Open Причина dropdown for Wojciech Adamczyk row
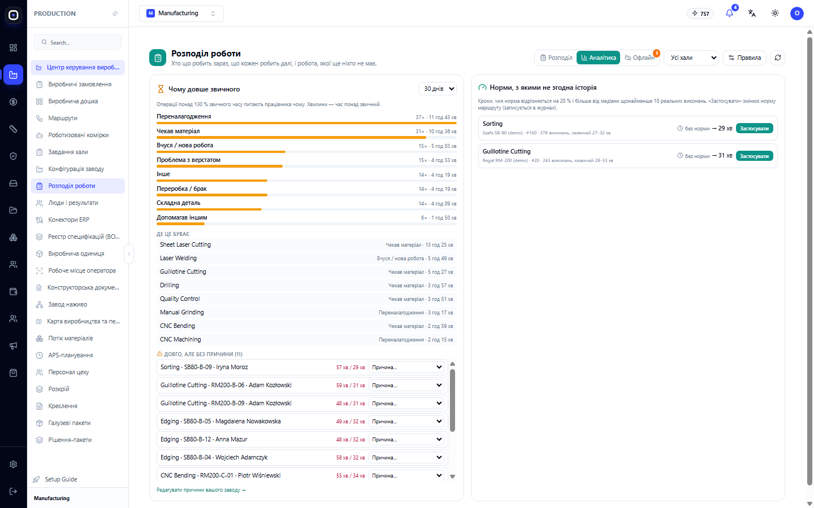Screen dimensions: 814x508 pos(407,458)
